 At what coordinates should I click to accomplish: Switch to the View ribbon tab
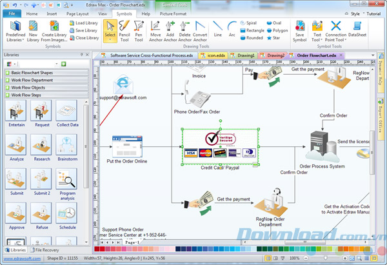103,14
